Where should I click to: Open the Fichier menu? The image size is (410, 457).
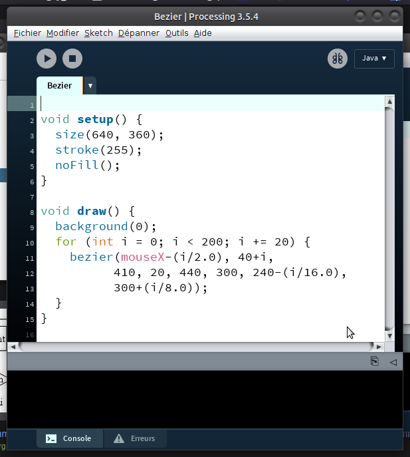pyautogui.click(x=27, y=33)
